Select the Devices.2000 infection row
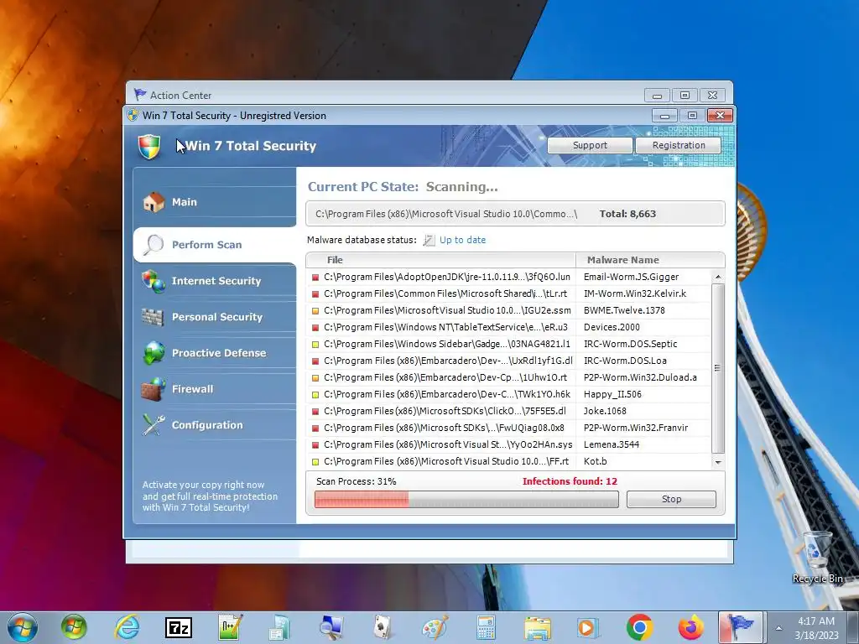The image size is (859, 644). [x=508, y=328]
